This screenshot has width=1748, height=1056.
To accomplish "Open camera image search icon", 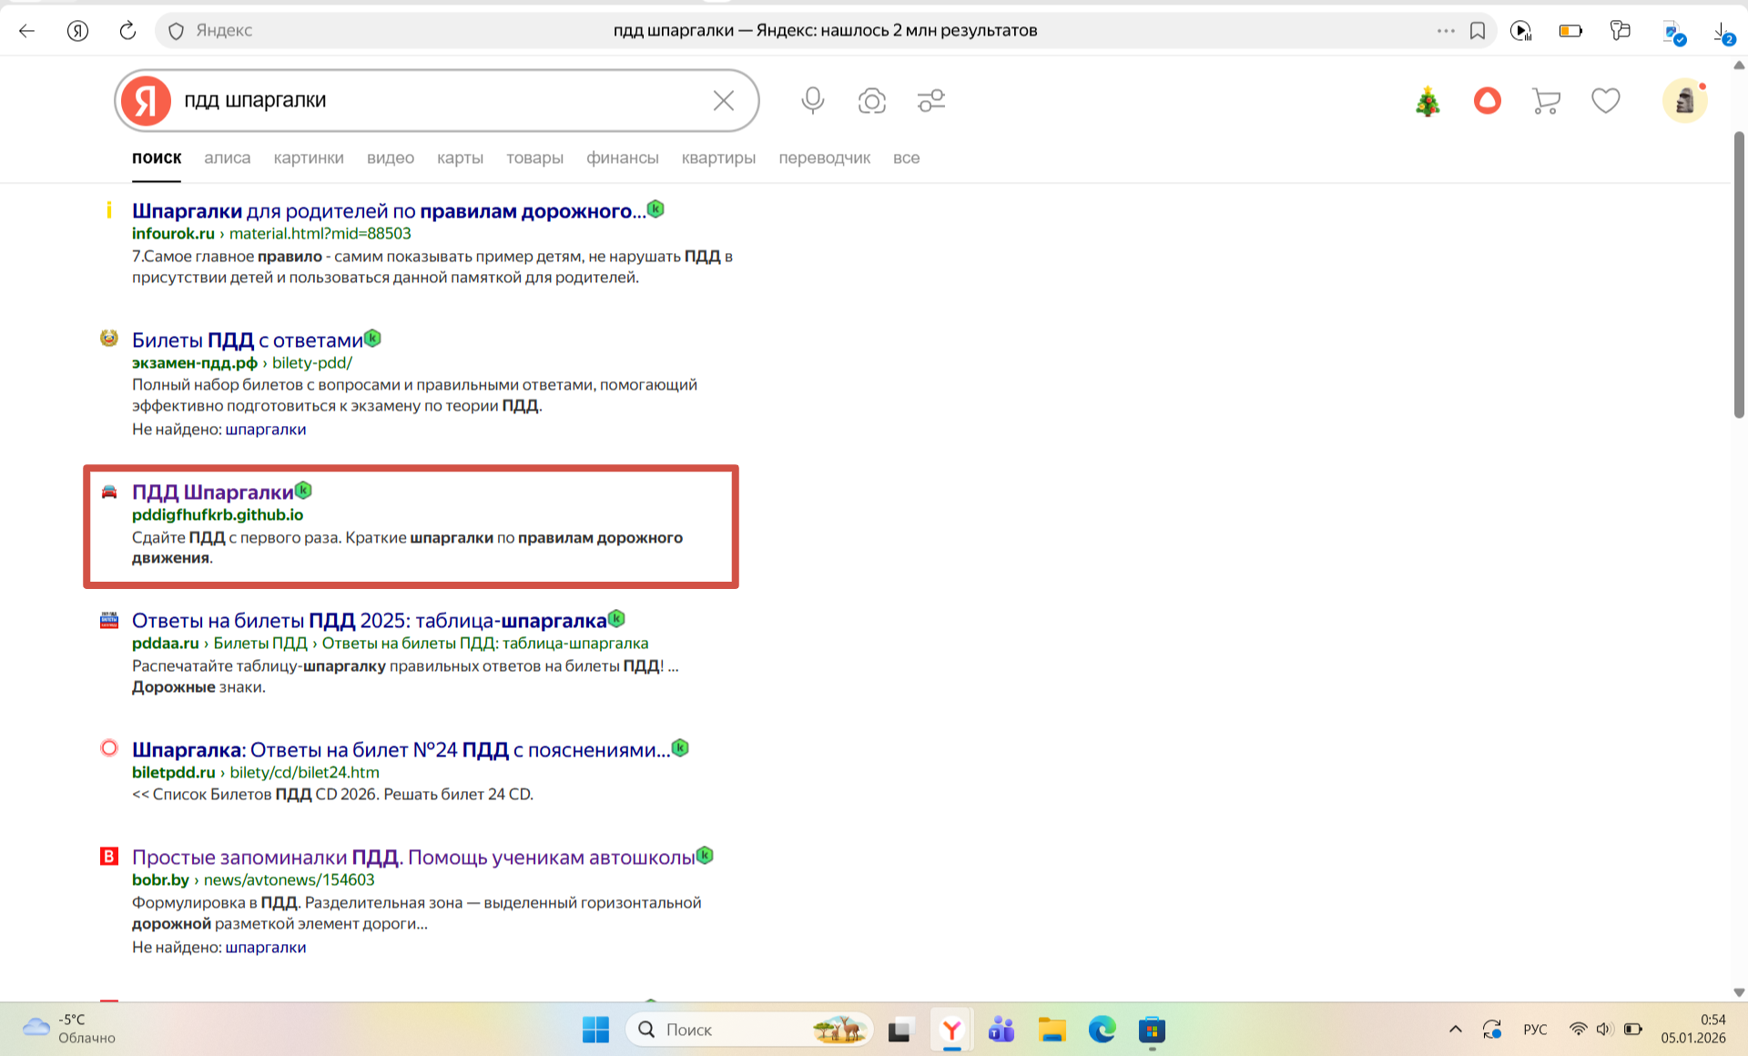I will point(871,100).
